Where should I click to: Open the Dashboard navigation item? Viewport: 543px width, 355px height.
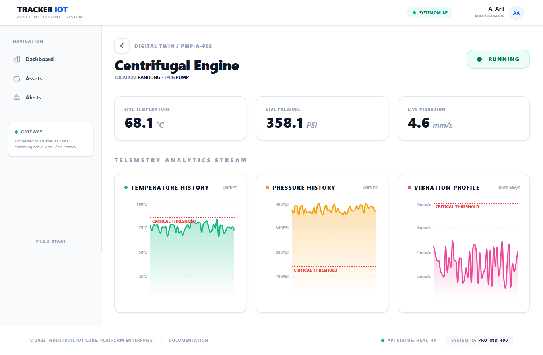51,59
